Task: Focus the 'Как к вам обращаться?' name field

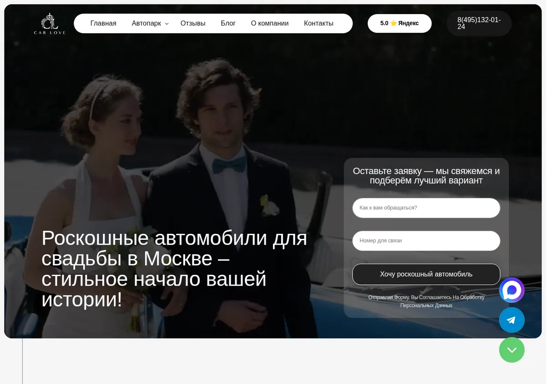Action: coord(426,208)
